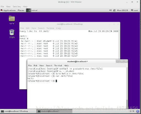
Task: Click the volume speaker icon in top panel
Action: pyautogui.click(x=110, y=10)
